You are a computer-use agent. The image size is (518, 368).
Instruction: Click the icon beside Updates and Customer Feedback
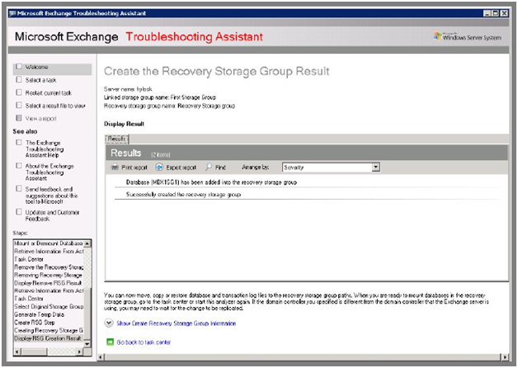[x=19, y=212]
